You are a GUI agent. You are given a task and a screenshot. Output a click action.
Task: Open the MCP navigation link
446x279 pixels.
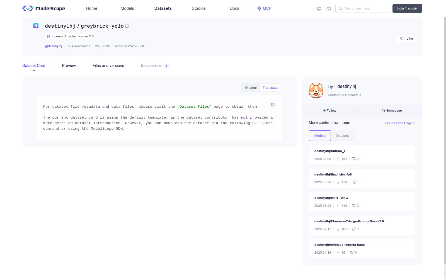click(x=264, y=8)
